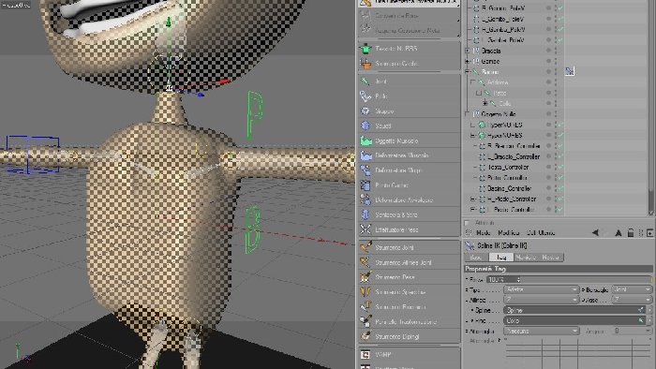The height and width of the screenshot is (369, 656).
Task: Select R_Braccio_Controller in the object tree
Action: pyautogui.click(x=514, y=146)
